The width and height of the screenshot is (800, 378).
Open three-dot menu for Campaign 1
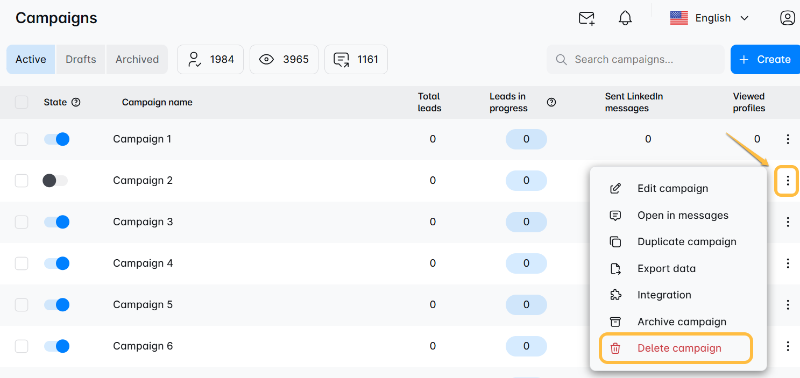click(788, 139)
